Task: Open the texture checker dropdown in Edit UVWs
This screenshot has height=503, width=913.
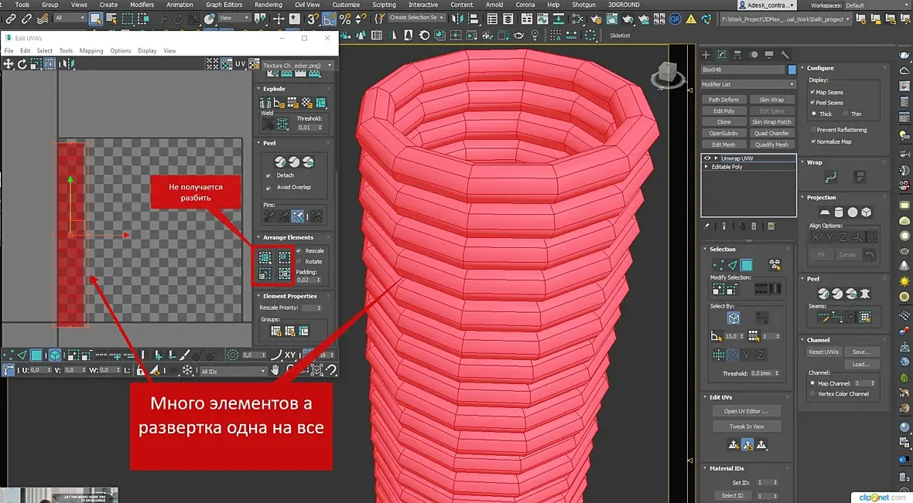Action: (x=298, y=66)
